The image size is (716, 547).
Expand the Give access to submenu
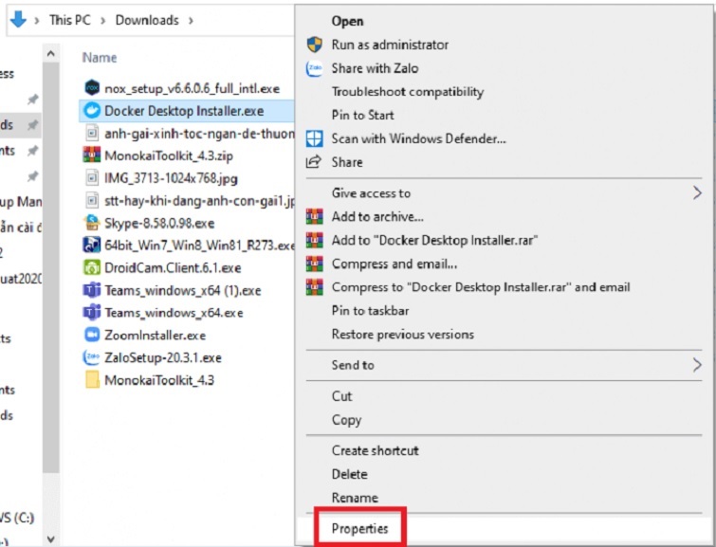coord(697,193)
